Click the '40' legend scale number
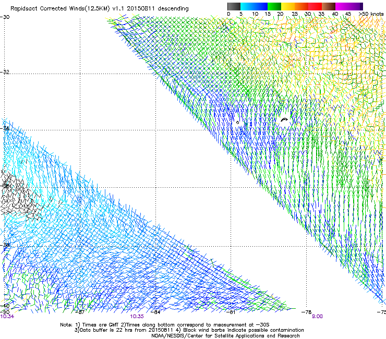The width and height of the screenshot is (386, 339). [335, 14]
